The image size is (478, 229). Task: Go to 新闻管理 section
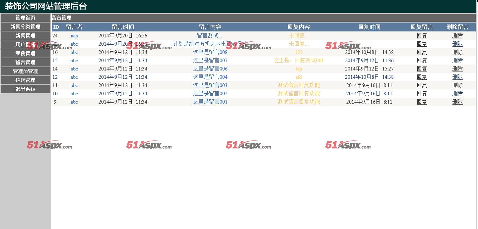[x=26, y=35]
